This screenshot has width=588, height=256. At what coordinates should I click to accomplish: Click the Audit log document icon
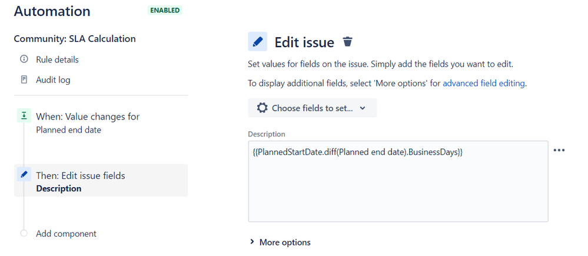tap(24, 79)
